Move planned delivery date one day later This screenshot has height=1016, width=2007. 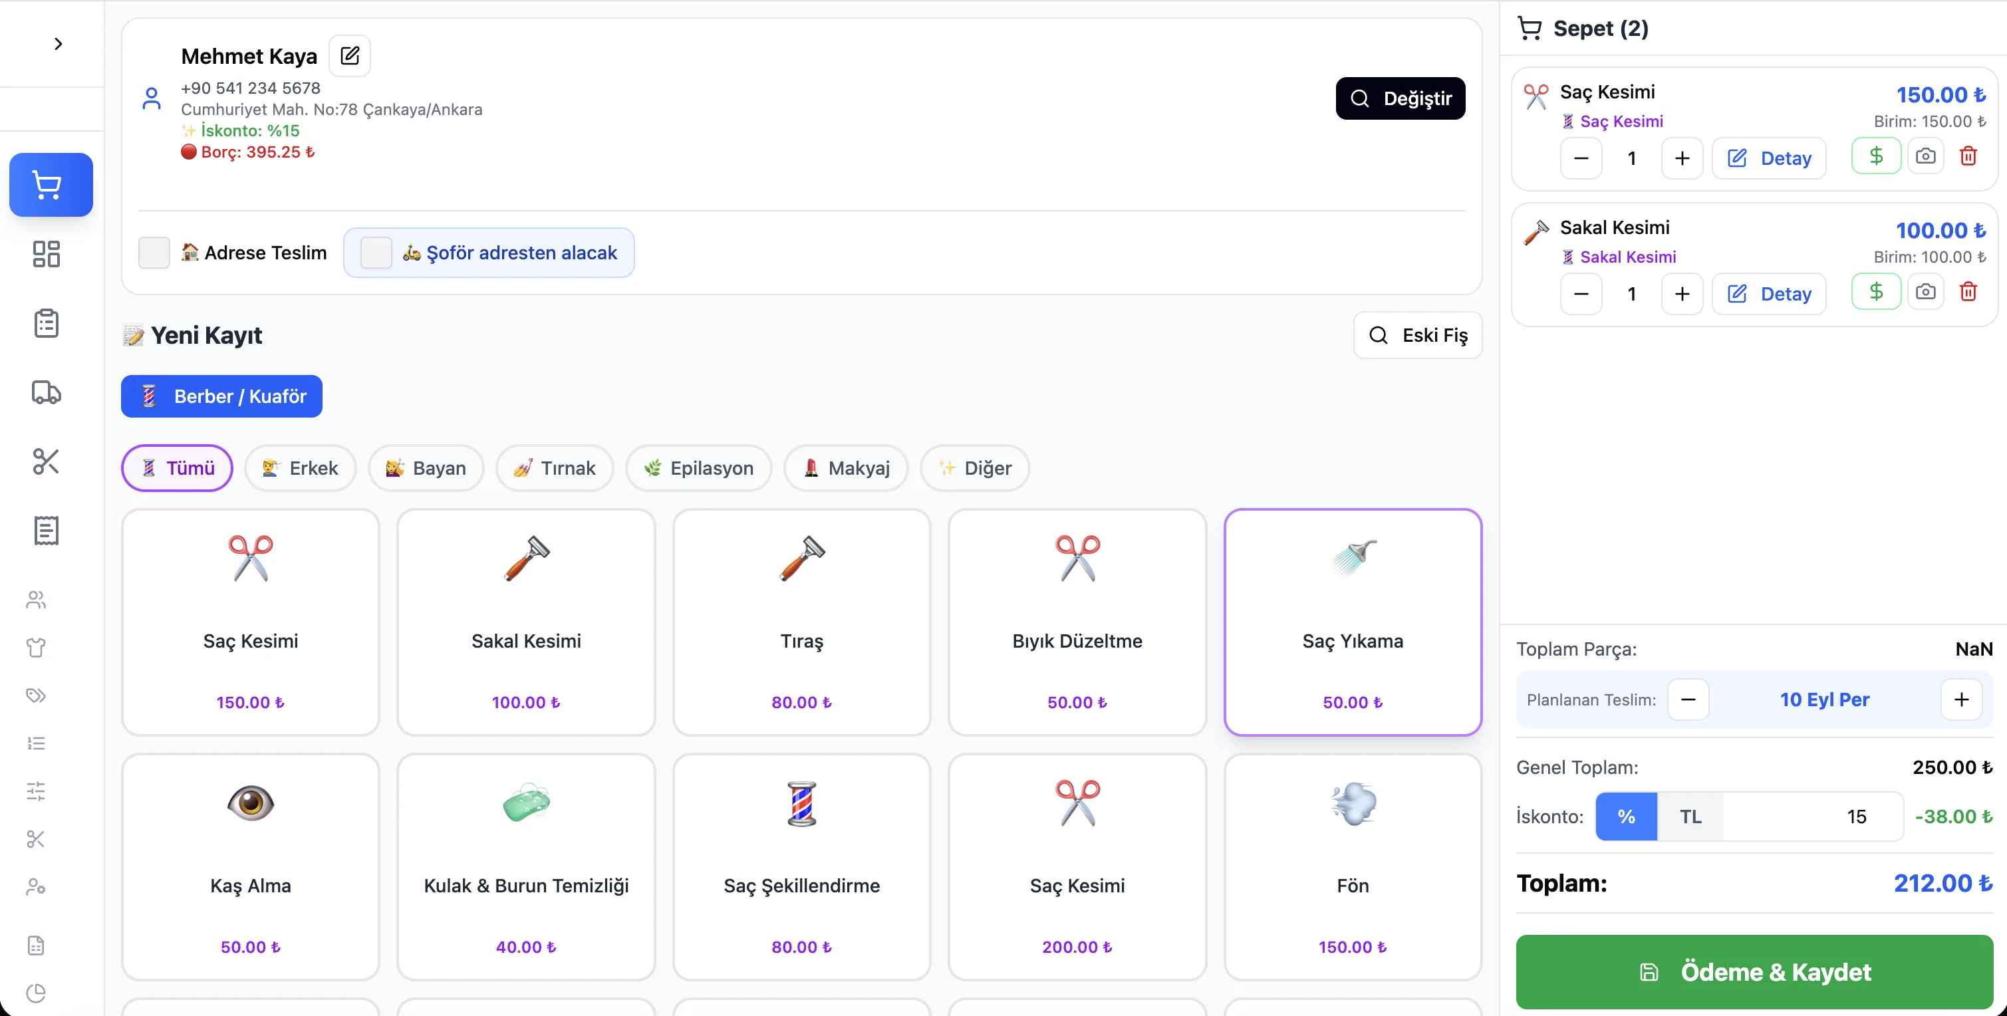click(1961, 699)
